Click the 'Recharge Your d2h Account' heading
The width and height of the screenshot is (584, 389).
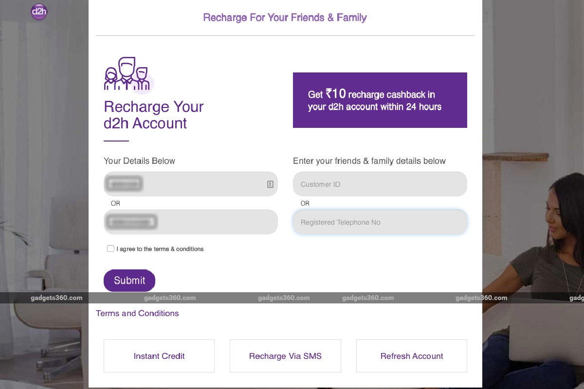[153, 115]
